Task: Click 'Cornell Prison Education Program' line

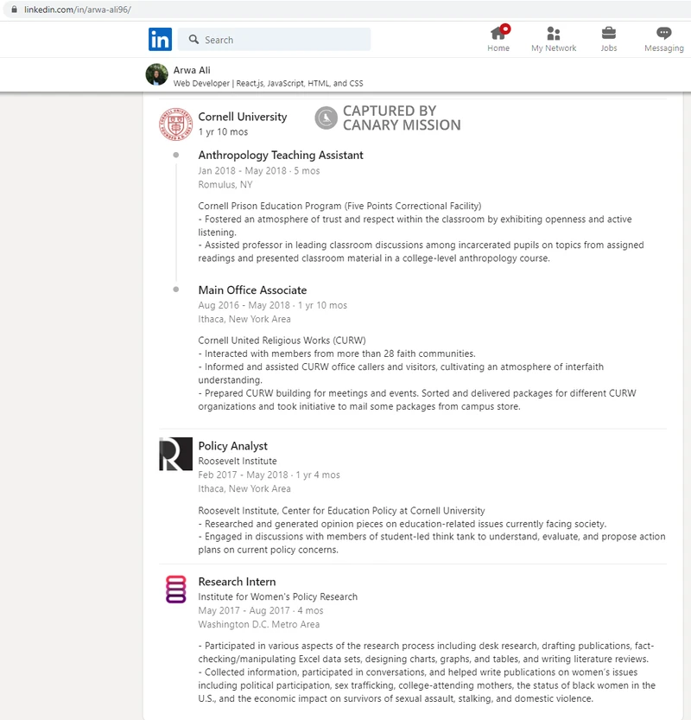Action: [x=339, y=207]
